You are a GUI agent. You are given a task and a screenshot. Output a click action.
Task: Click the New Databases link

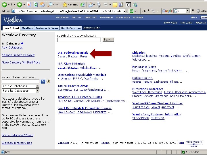12,47
